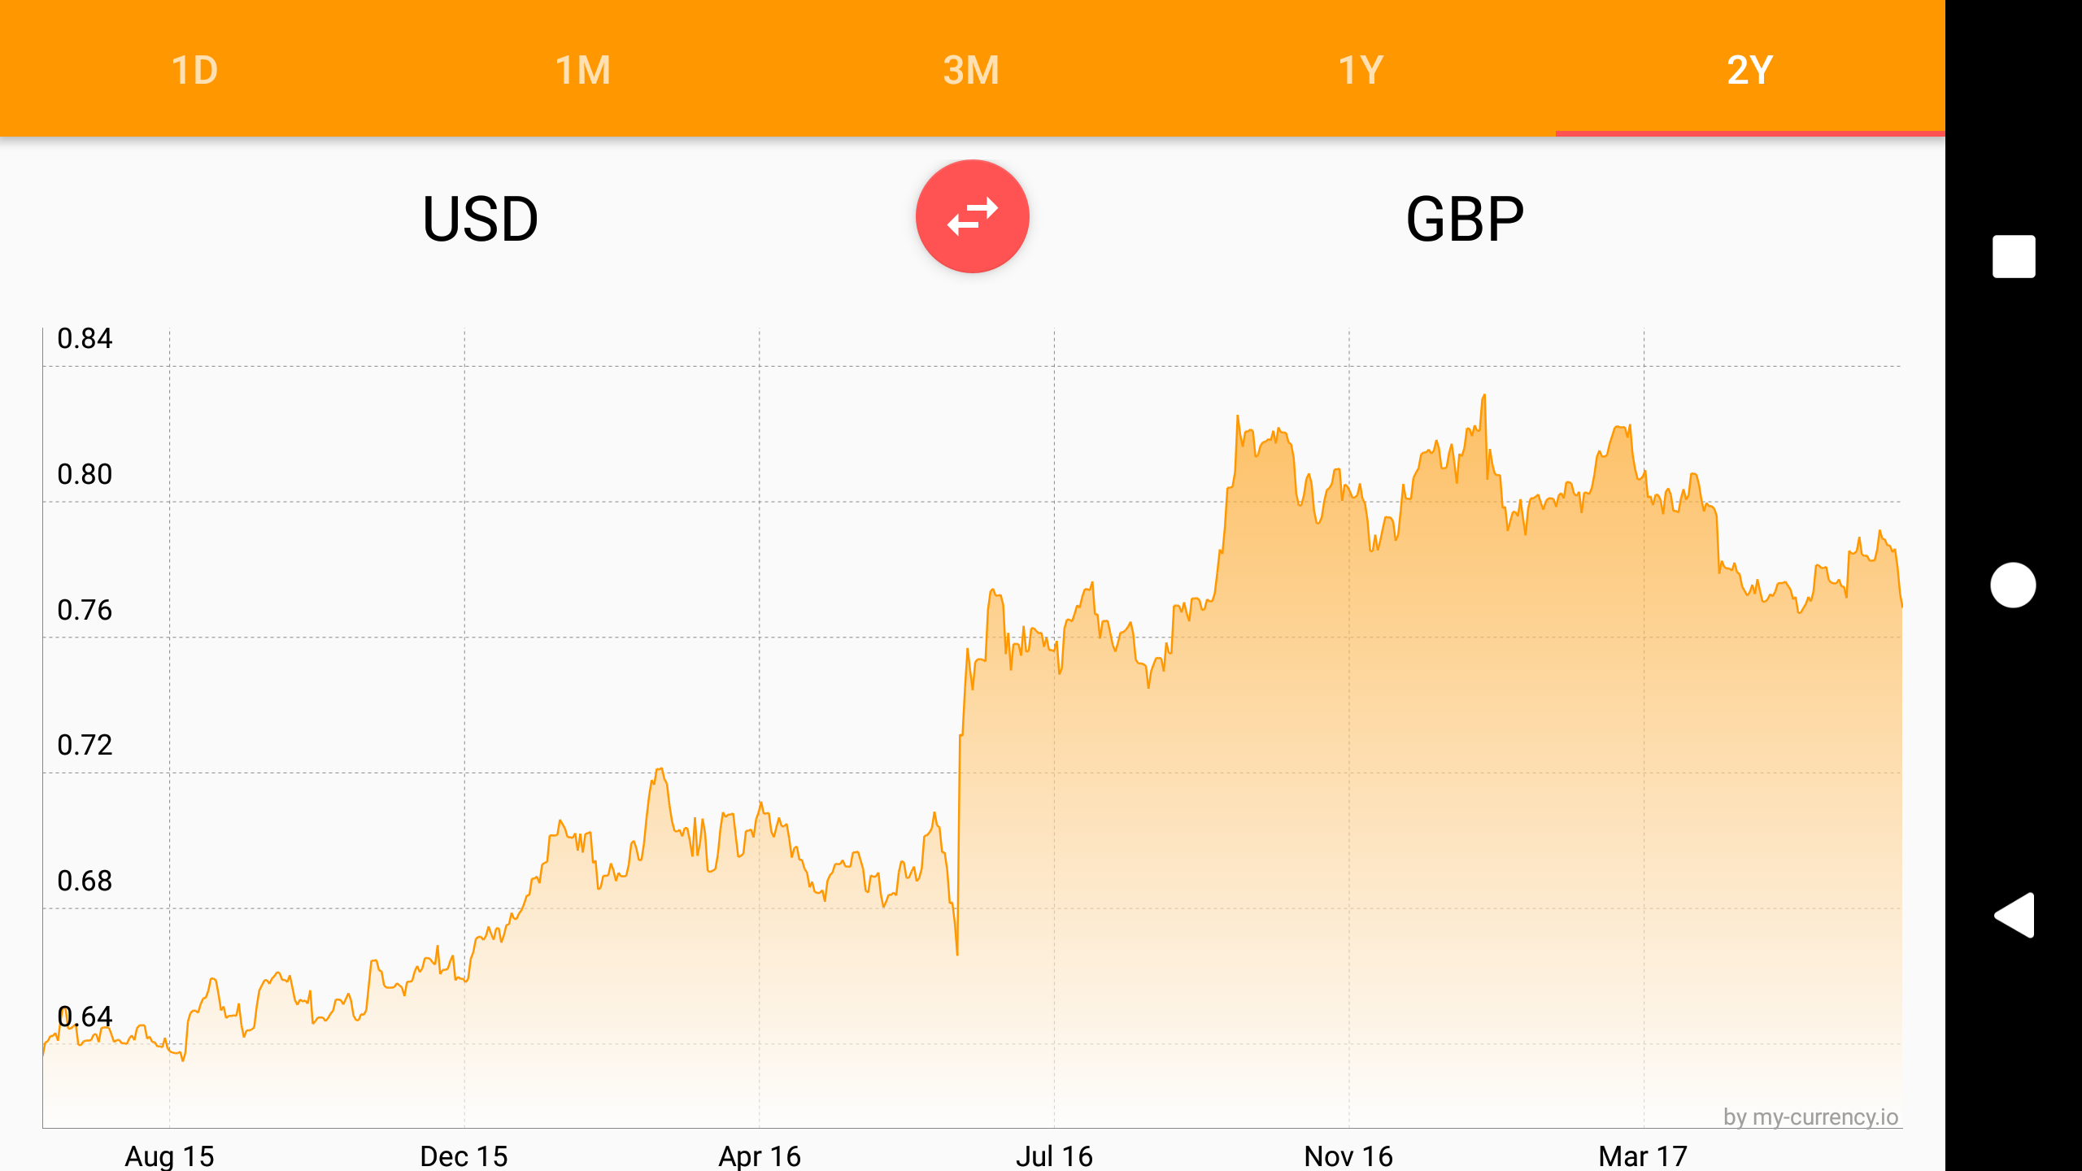This screenshot has width=2082, height=1171.
Task: Switch to the 1M time range tab
Action: 583,68
